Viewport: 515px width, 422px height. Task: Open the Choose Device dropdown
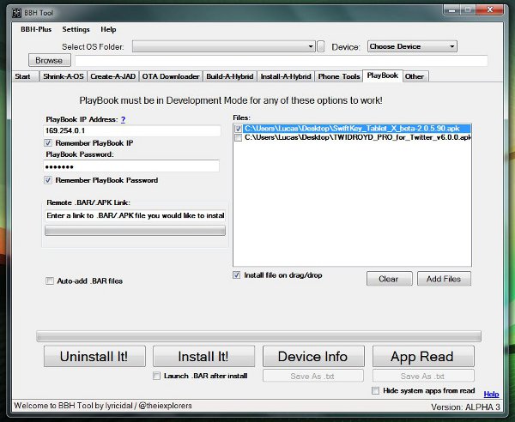coord(412,46)
